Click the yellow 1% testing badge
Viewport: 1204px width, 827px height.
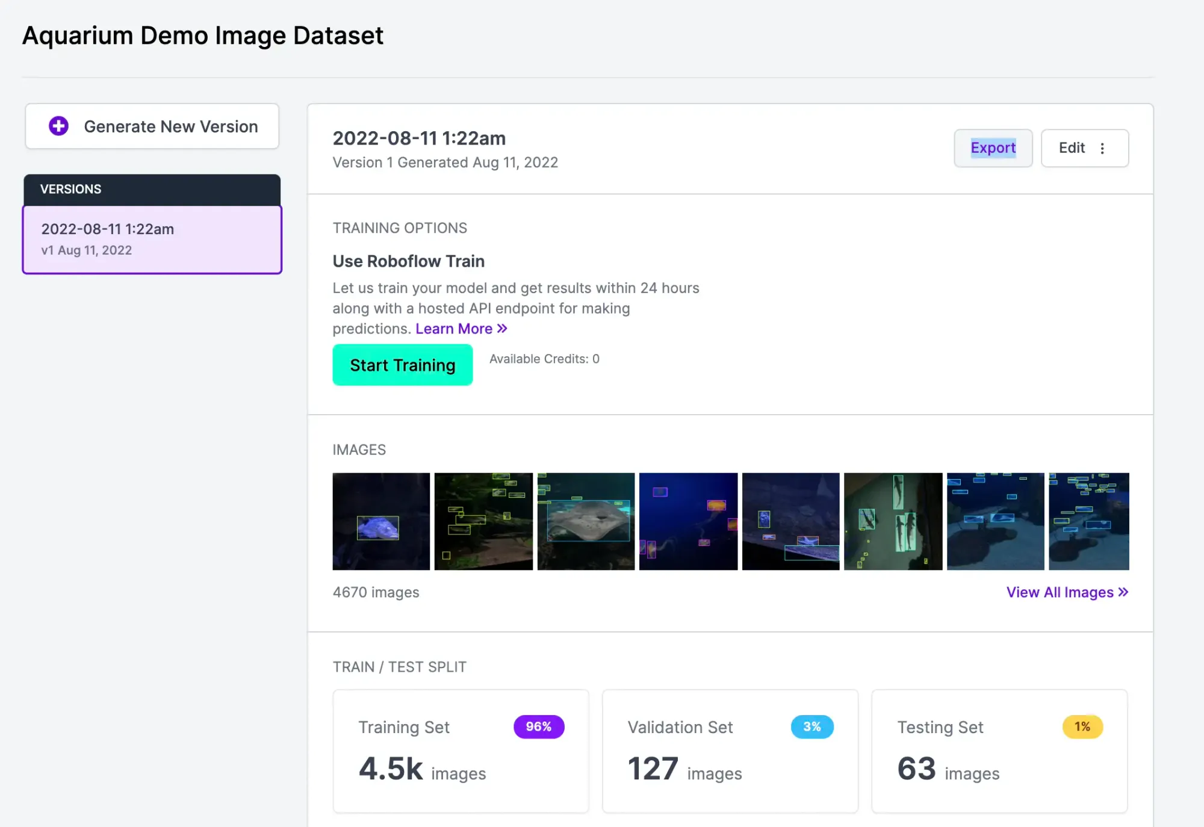[x=1082, y=726]
